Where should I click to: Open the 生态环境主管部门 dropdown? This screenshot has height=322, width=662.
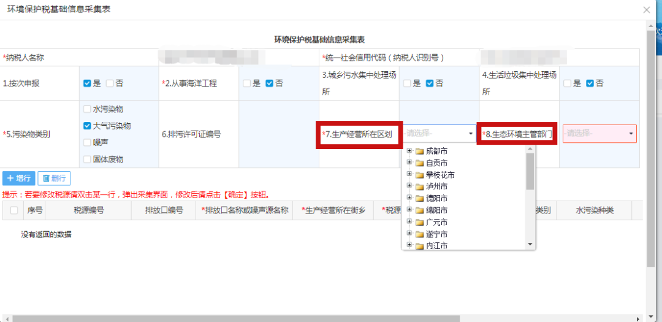[x=599, y=134]
